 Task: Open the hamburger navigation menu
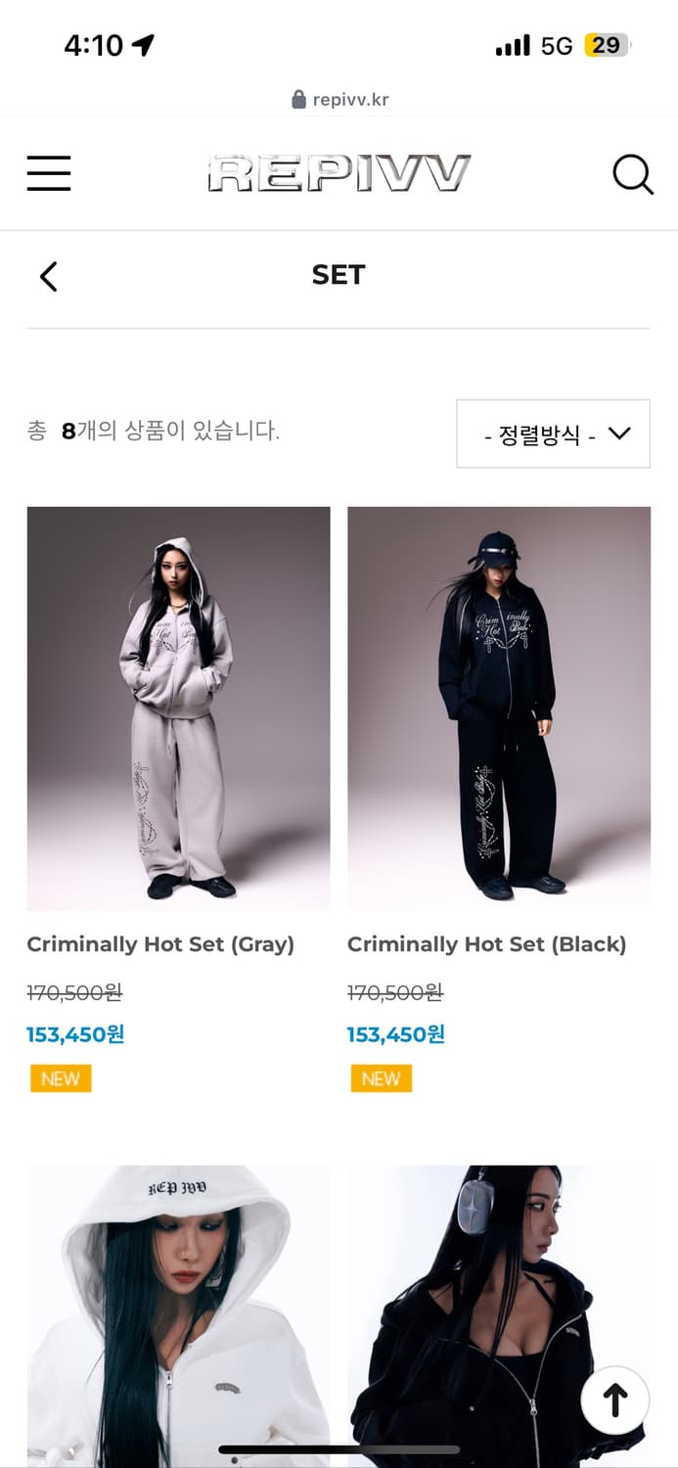pos(48,172)
